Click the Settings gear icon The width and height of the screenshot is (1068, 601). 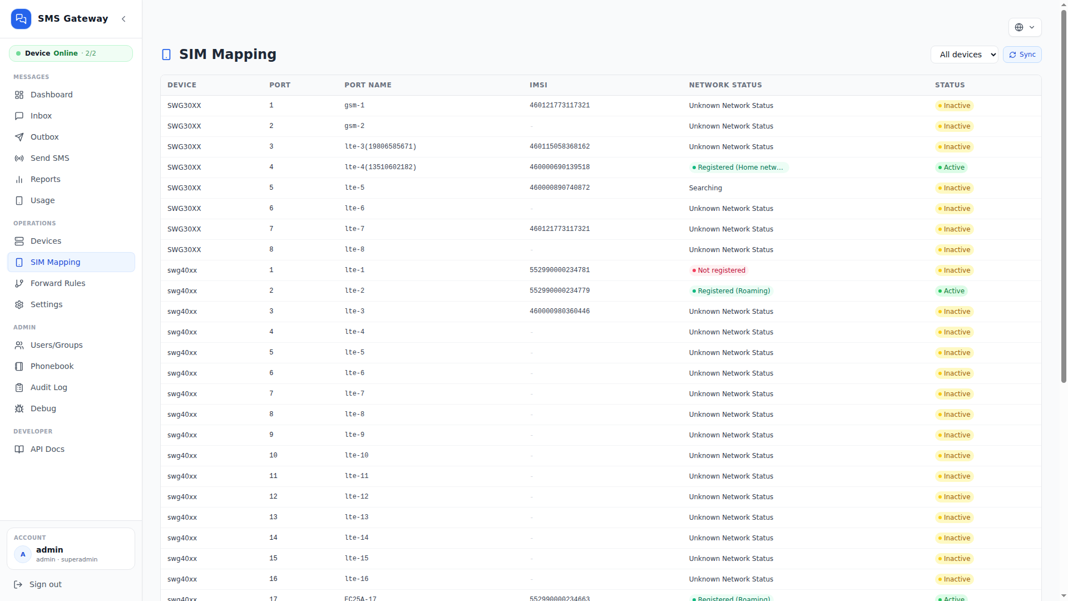[x=19, y=304]
